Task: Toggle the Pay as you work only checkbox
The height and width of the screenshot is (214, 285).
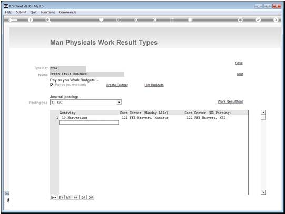Action: pos(52,85)
